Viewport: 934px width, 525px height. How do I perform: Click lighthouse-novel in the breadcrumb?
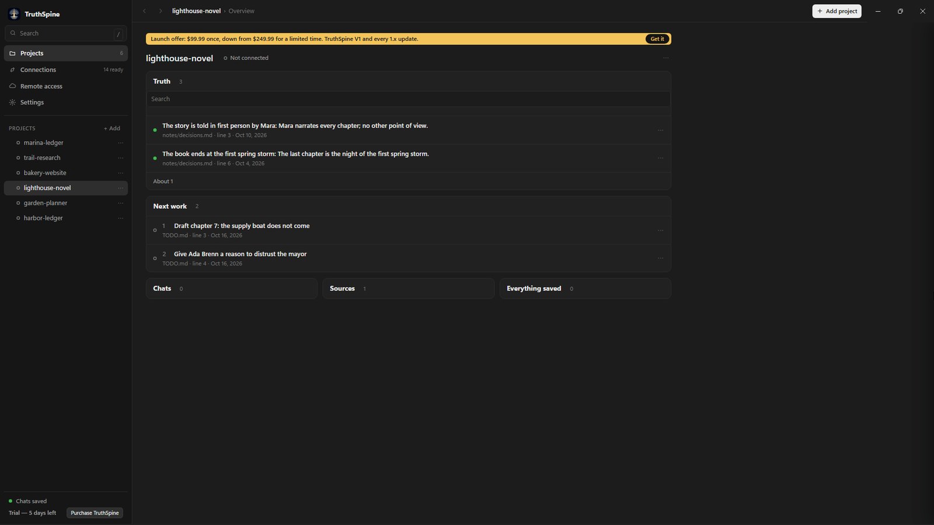click(x=196, y=11)
